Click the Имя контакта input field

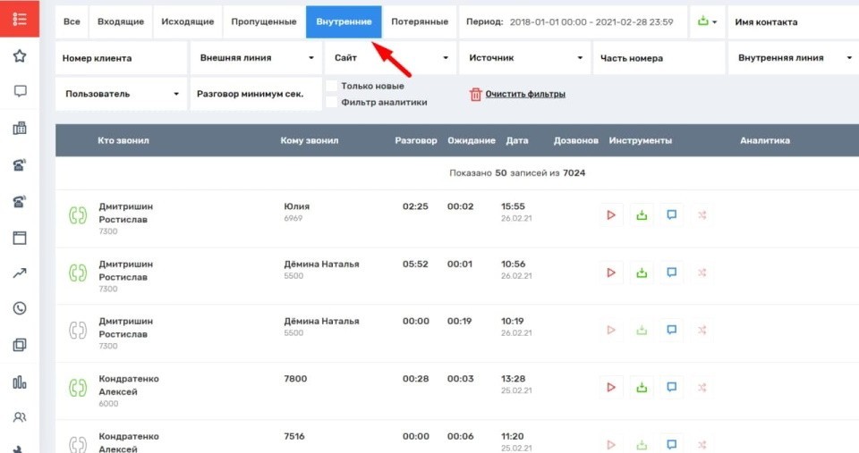(x=791, y=21)
